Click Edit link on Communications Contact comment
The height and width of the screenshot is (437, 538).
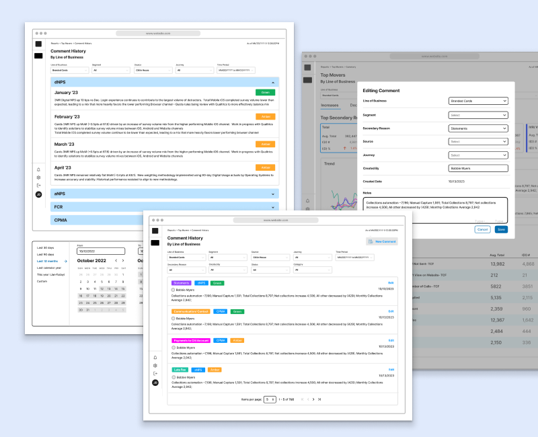pos(391,311)
